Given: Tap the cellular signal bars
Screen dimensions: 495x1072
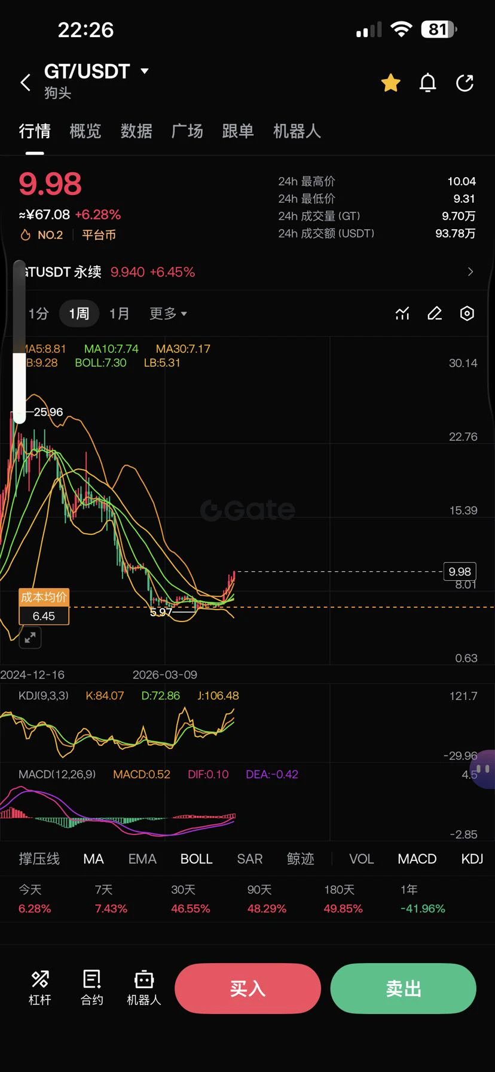Looking at the screenshot, I should click(369, 30).
